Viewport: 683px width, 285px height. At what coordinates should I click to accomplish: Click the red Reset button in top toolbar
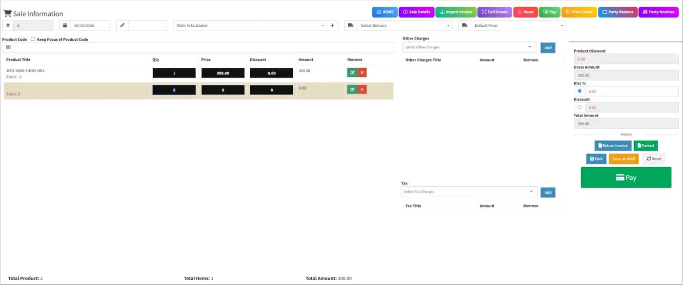tap(525, 12)
